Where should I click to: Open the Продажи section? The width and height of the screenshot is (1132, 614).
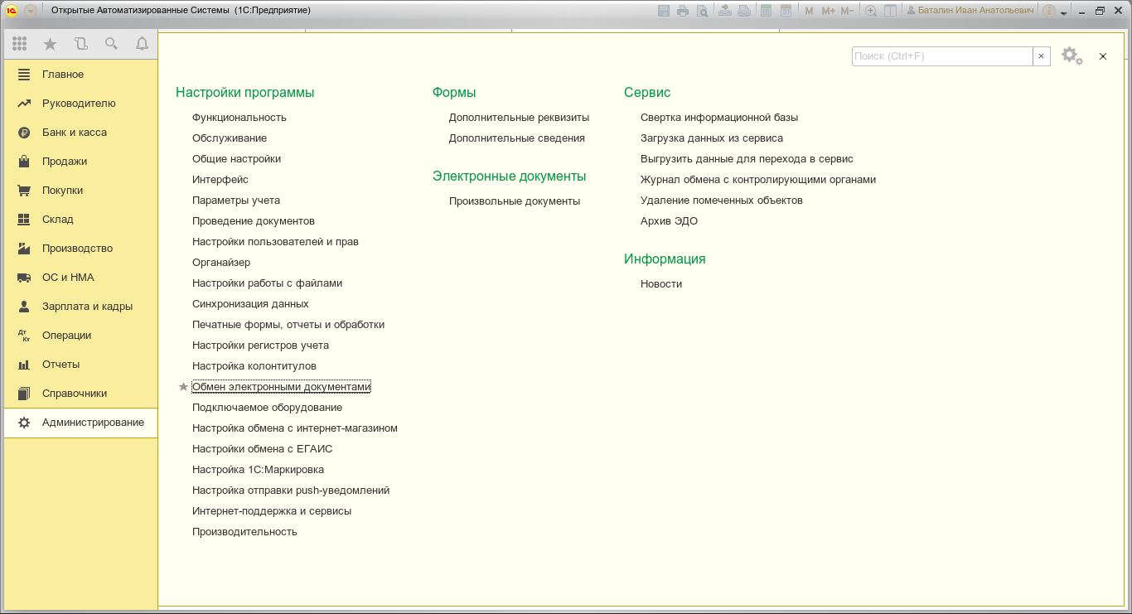(x=80, y=162)
